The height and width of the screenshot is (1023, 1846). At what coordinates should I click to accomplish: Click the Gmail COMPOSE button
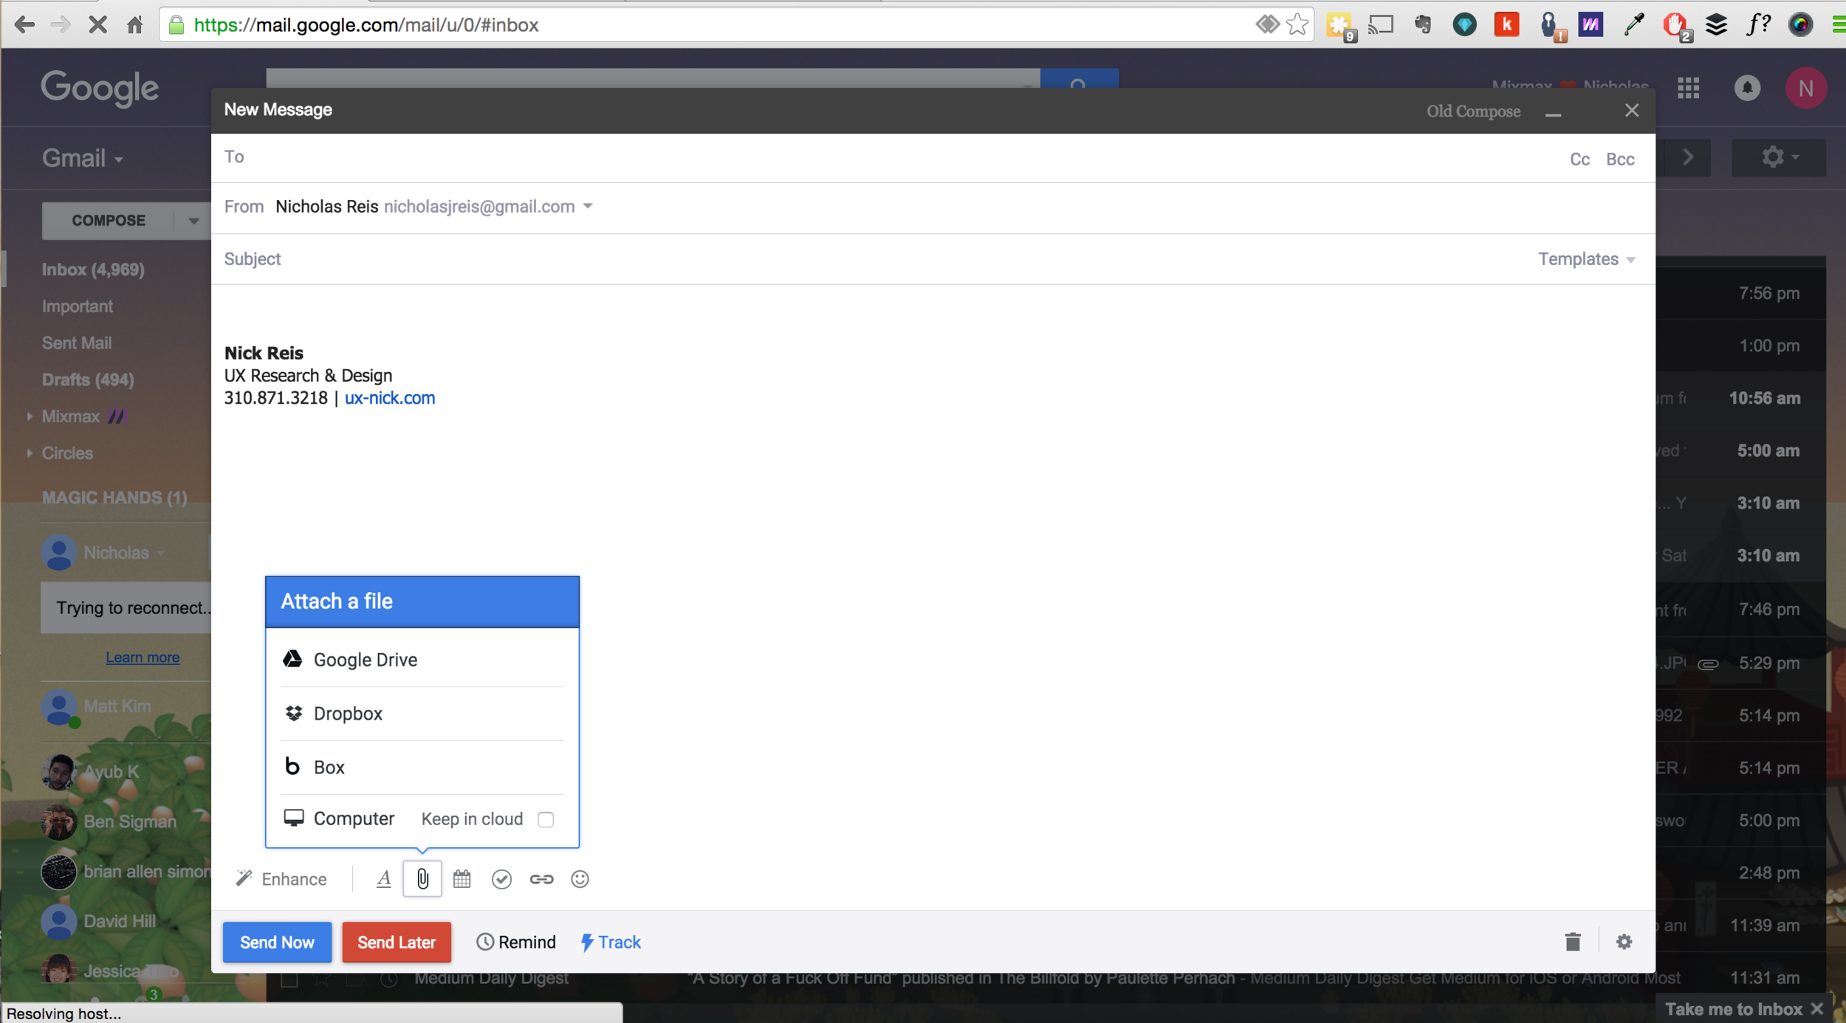click(x=109, y=221)
